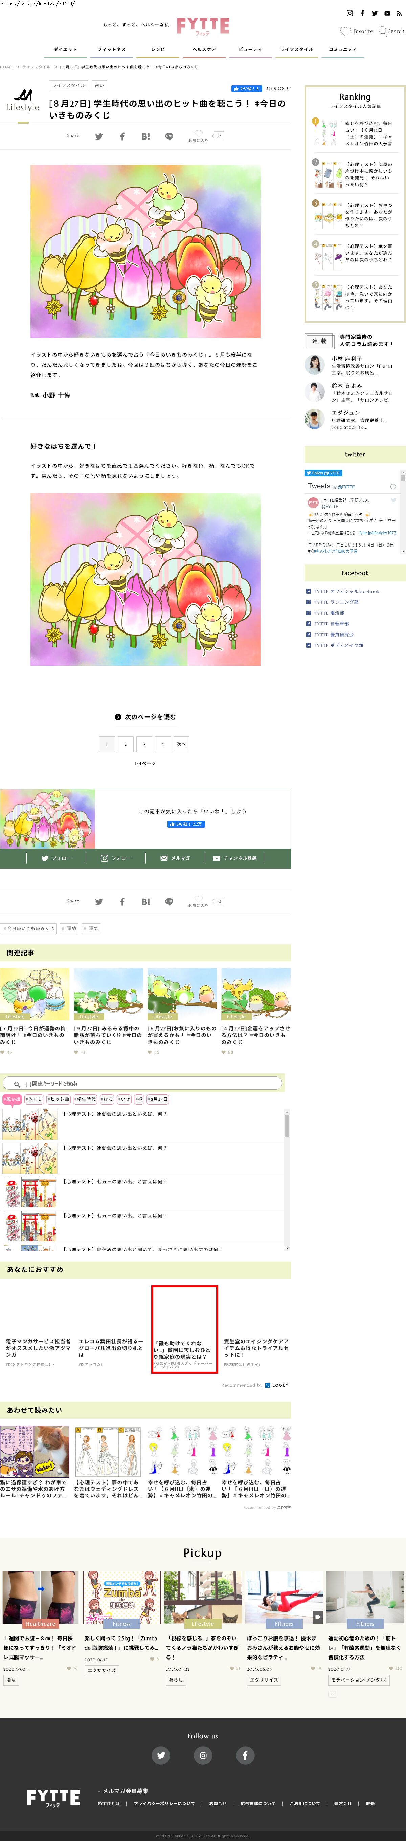Click the Facebook icon under Follow us

(245, 1755)
